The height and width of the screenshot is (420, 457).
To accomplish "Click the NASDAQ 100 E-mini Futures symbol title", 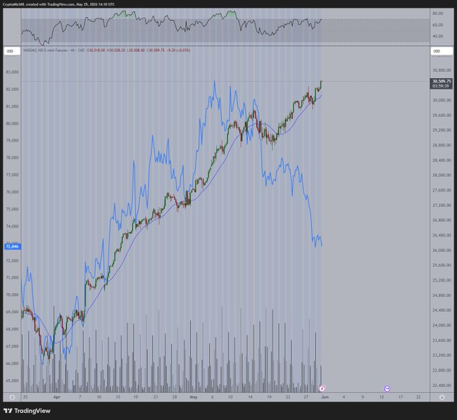I will coord(45,50).
